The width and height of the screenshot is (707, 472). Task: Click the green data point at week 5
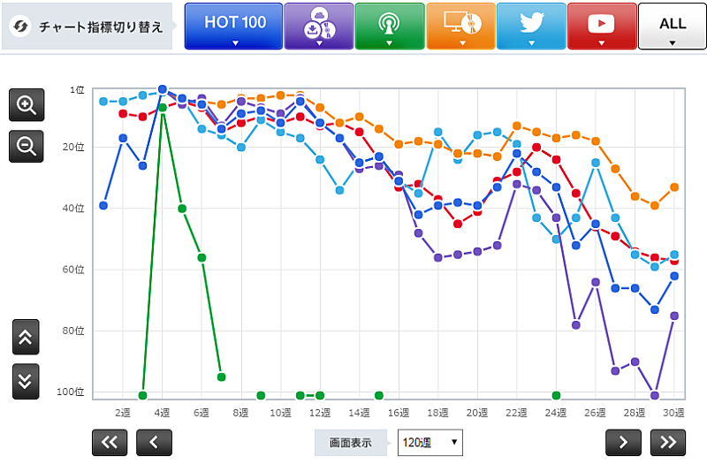tap(182, 209)
